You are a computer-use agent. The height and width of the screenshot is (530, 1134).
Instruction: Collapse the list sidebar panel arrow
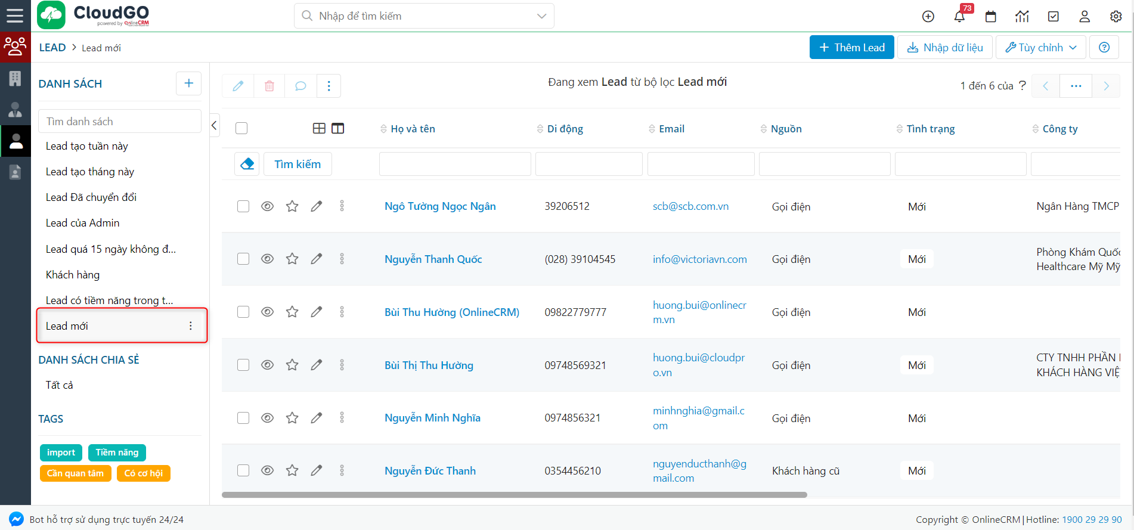coord(214,125)
